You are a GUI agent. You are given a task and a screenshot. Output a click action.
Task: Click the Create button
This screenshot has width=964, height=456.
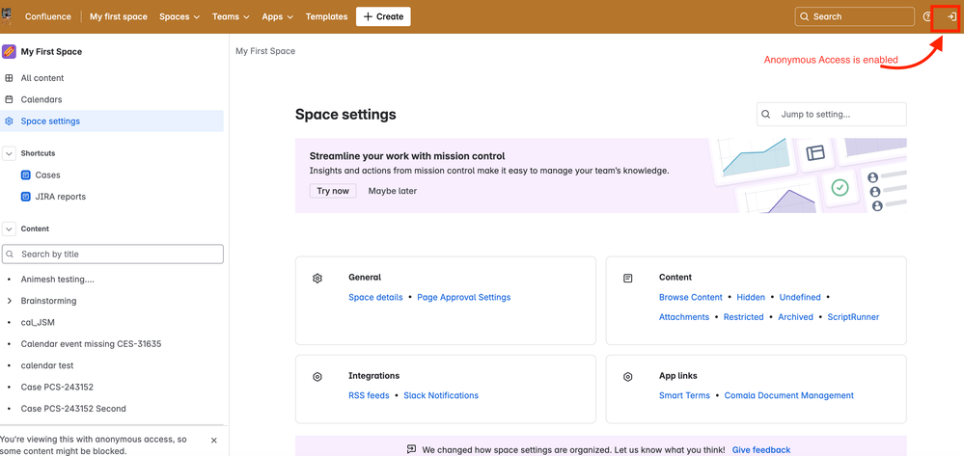pyautogui.click(x=383, y=16)
